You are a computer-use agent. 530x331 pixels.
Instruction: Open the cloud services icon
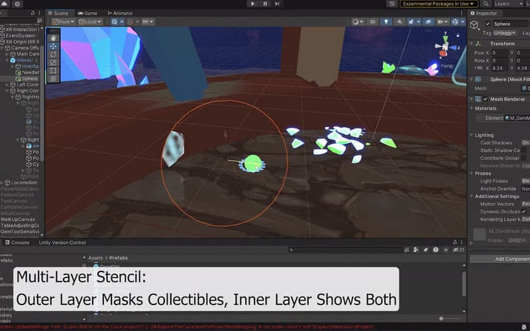[x=5, y=4]
